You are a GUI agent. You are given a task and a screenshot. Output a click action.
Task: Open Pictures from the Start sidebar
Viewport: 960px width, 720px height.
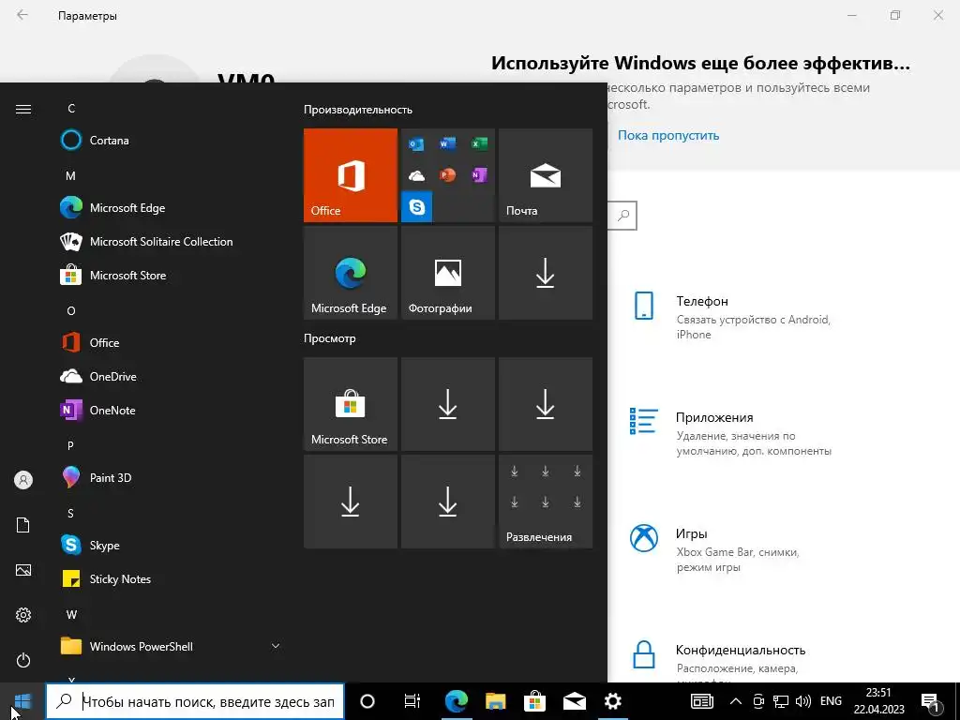coord(23,570)
